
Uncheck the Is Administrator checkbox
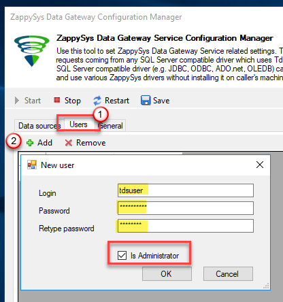click(x=122, y=255)
